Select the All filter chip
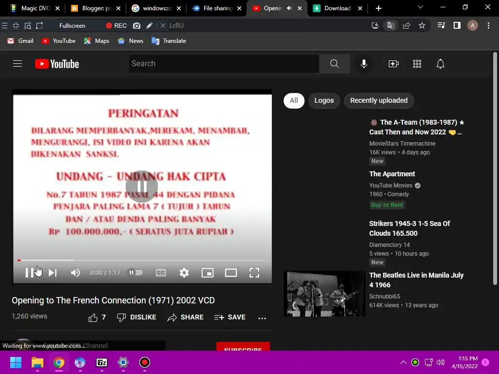Screen dimensions: 499x374 point(294,100)
